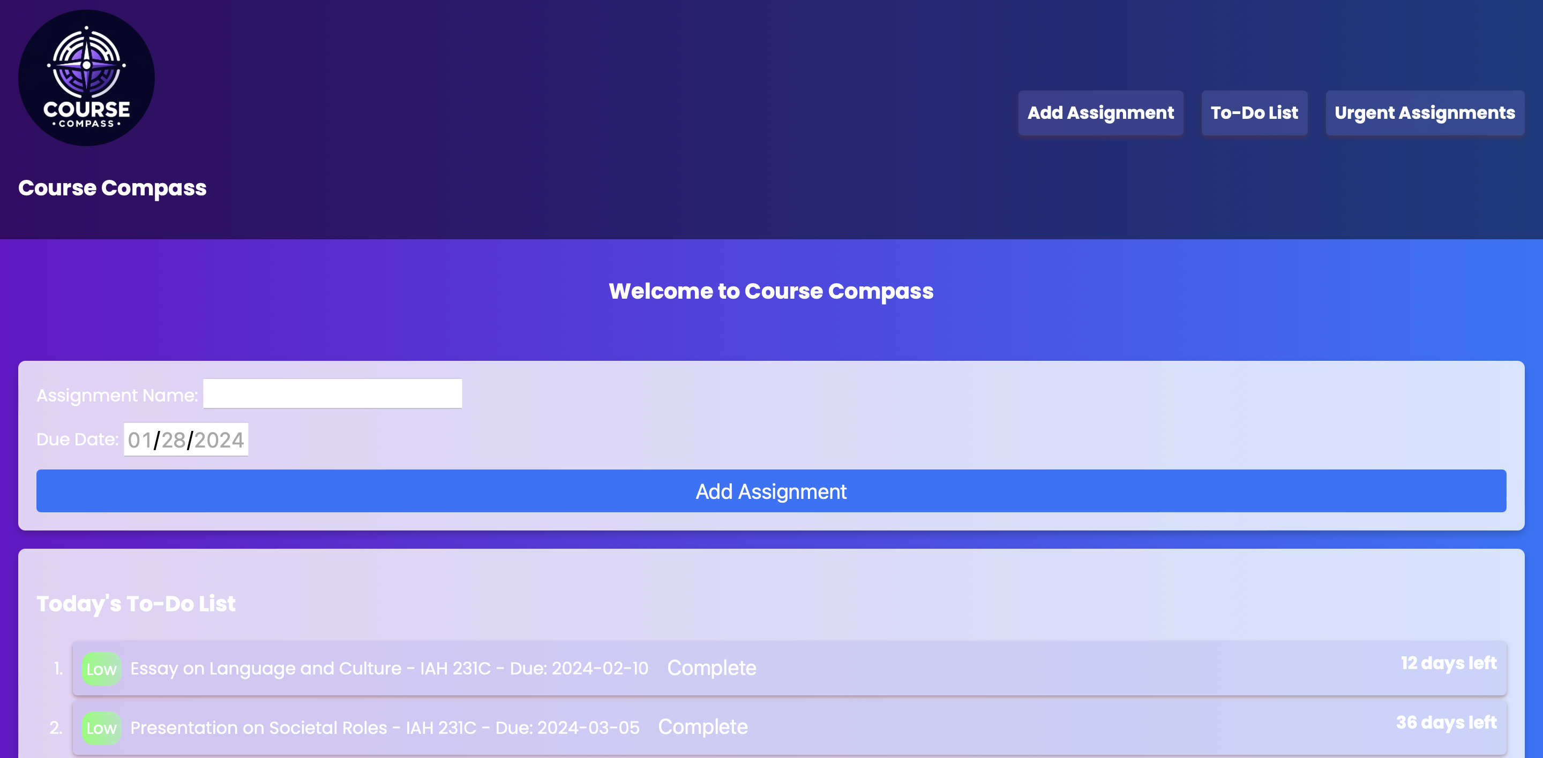Screen dimensions: 1543x758
Task: Click the Low badge on Presentation item
Action: (101, 727)
